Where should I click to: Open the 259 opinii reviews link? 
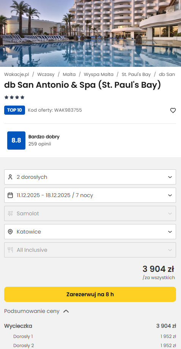click(x=39, y=144)
